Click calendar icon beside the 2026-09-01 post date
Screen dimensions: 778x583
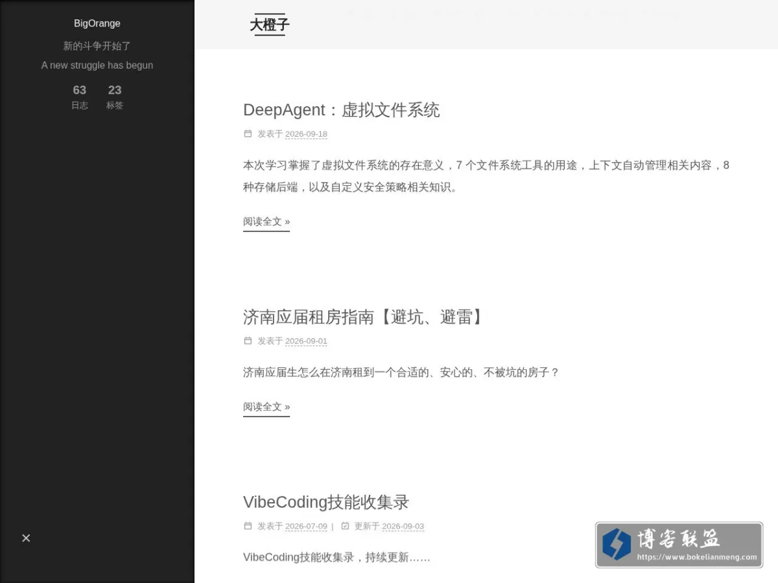[248, 341]
